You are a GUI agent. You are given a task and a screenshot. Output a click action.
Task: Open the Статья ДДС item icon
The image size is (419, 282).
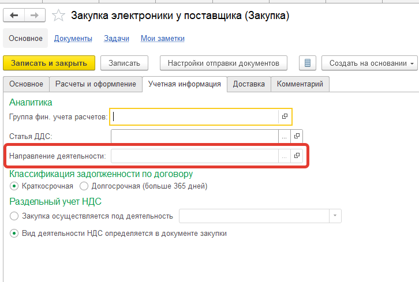[x=297, y=136]
